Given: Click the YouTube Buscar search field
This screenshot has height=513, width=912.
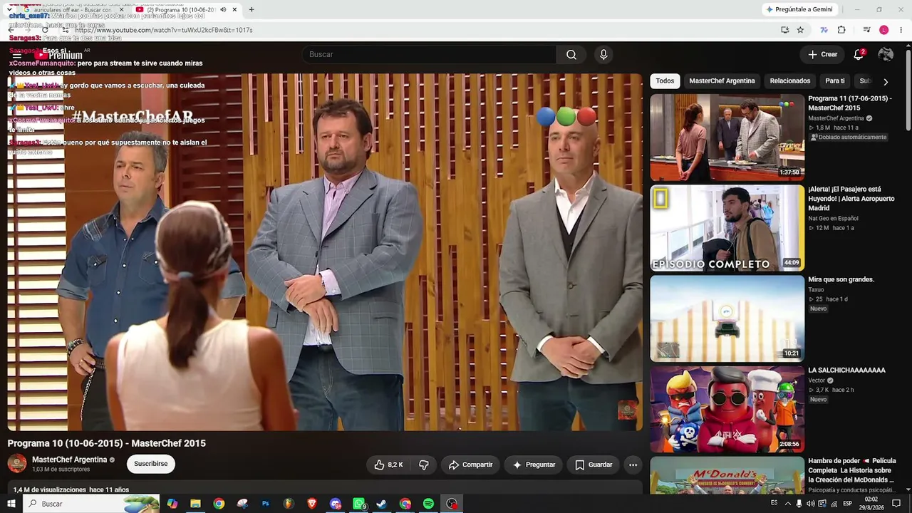Looking at the screenshot, I should pos(430,55).
